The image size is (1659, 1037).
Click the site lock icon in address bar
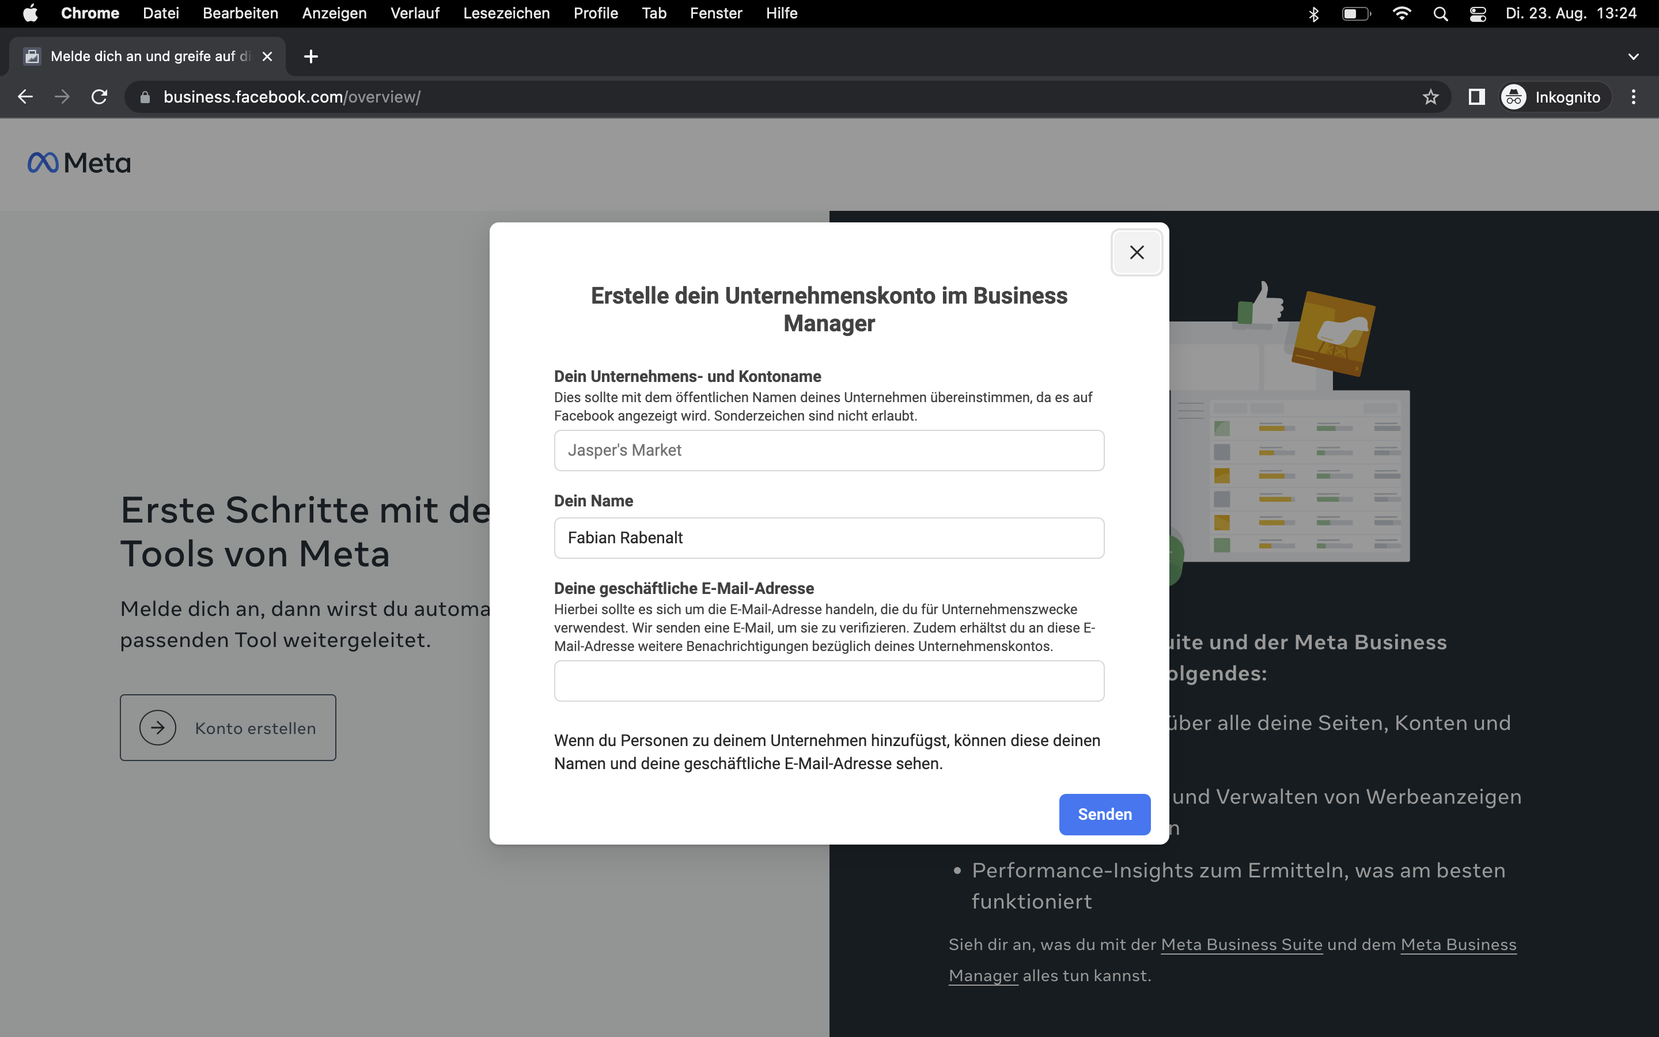point(145,97)
